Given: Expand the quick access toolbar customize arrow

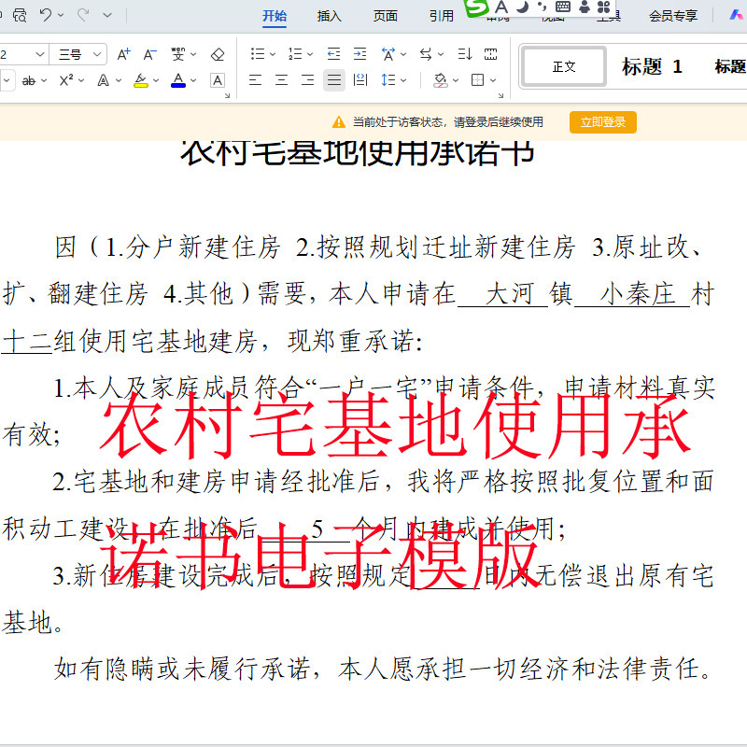Looking at the screenshot, I should (x=107, y=15).
